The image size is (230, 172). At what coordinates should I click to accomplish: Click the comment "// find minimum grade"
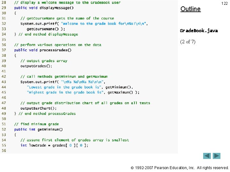[x=36, y=124]
